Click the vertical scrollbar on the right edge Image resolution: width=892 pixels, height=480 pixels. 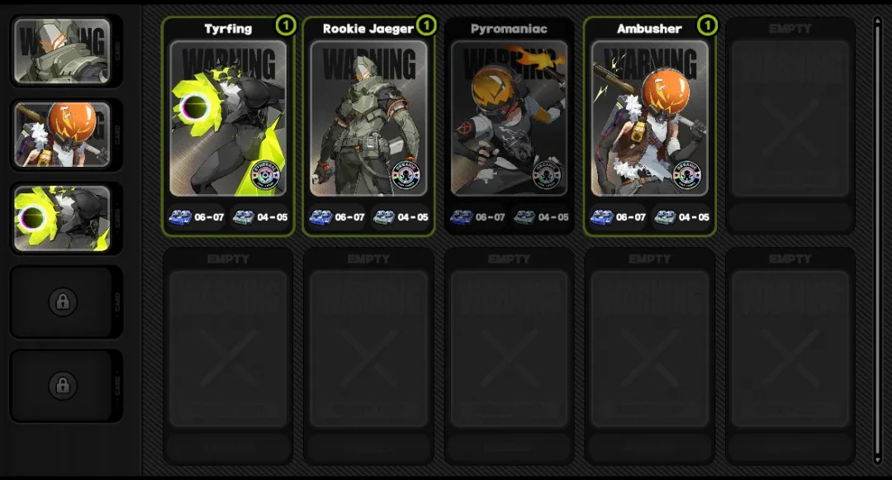tap(878, 240)
